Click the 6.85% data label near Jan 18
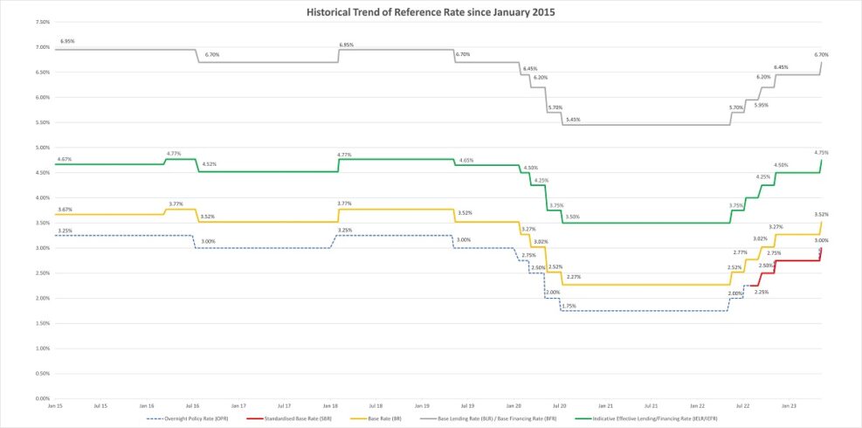 (x=346, y=44)
